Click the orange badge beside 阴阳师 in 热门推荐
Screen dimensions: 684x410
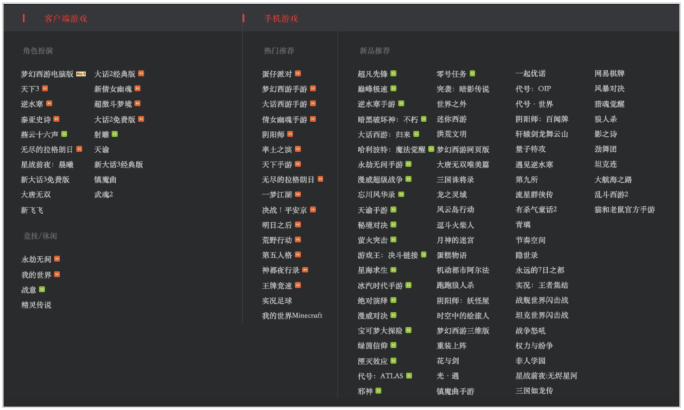290,134
